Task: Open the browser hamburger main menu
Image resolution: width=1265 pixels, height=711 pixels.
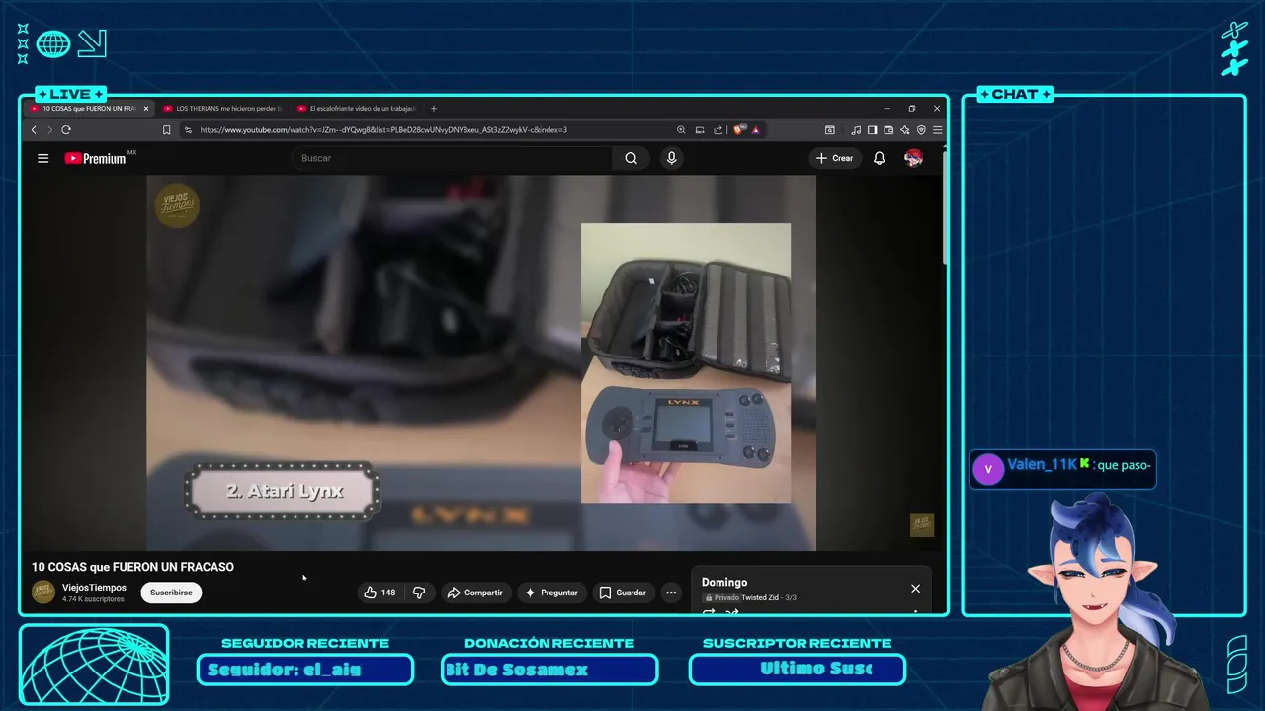Action: [938, 130]
